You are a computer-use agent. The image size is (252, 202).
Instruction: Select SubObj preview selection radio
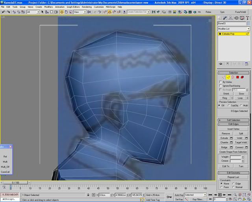(229, 105)
